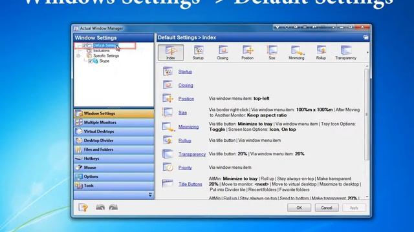Click the Apply button
The width and height of the screenshot is (414, 232).
[354, 208]
